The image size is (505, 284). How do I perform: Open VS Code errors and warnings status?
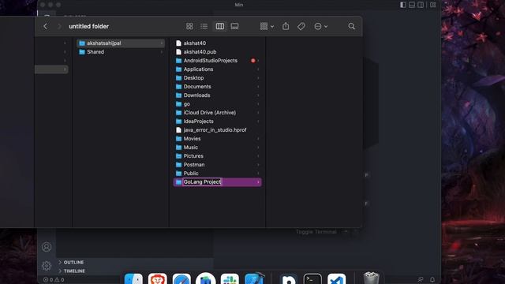point(54,280)
